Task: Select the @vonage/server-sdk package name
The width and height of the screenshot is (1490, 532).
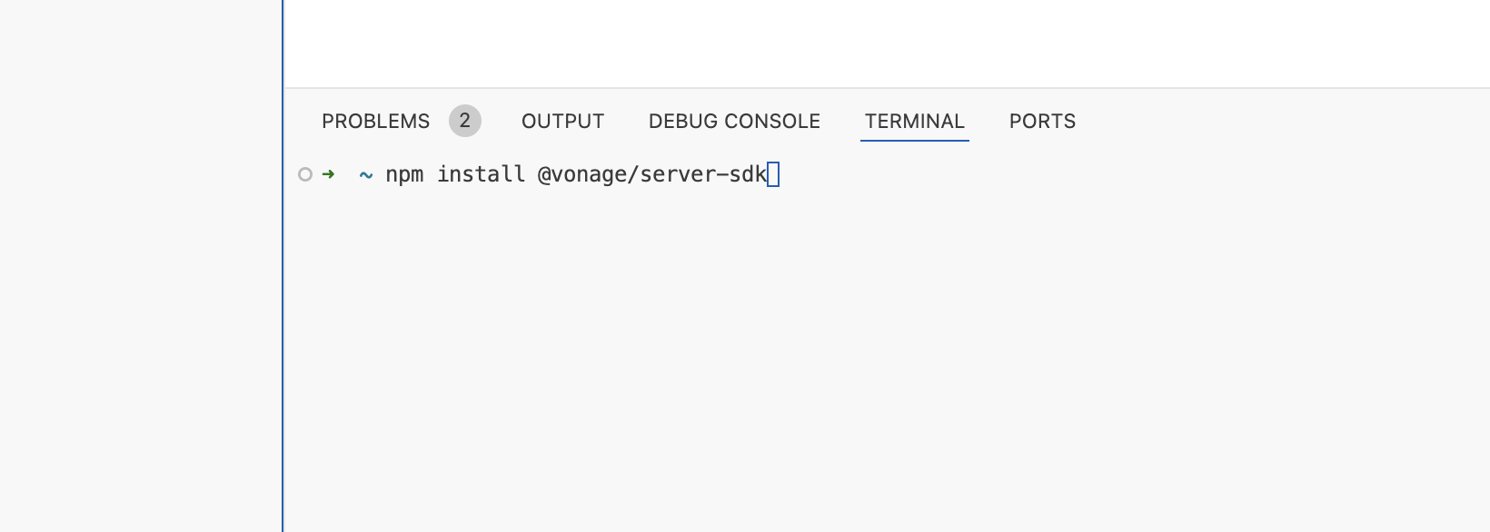Action: 651,174
